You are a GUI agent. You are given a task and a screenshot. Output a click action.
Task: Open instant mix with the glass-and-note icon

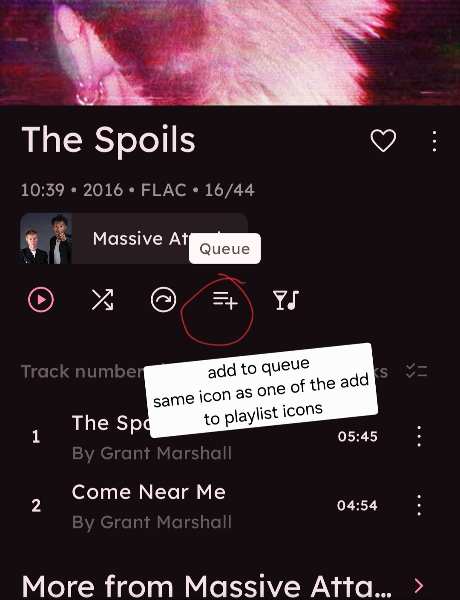(286, 300)
